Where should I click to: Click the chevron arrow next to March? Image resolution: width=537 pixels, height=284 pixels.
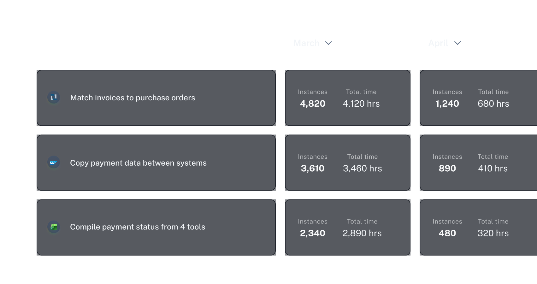pos(328,43)
